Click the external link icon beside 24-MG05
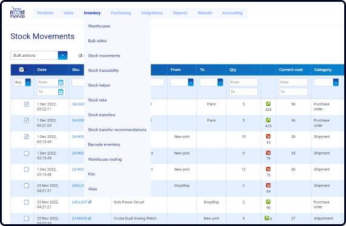The height and width of the screenshot is (226, 346). tap(90, 219)
